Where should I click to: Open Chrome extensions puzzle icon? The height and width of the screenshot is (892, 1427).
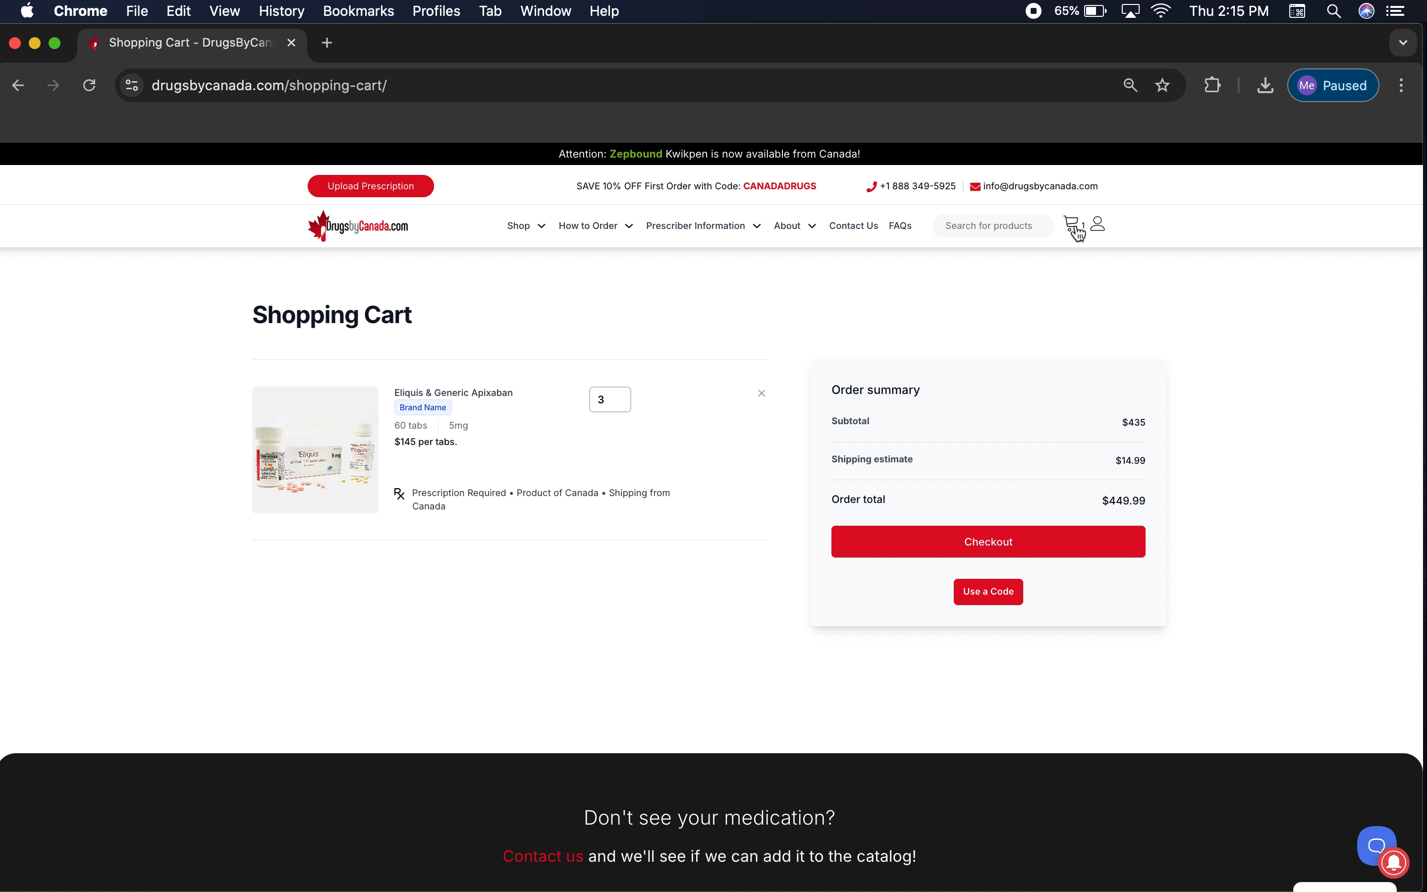[x=1212, y=86]
